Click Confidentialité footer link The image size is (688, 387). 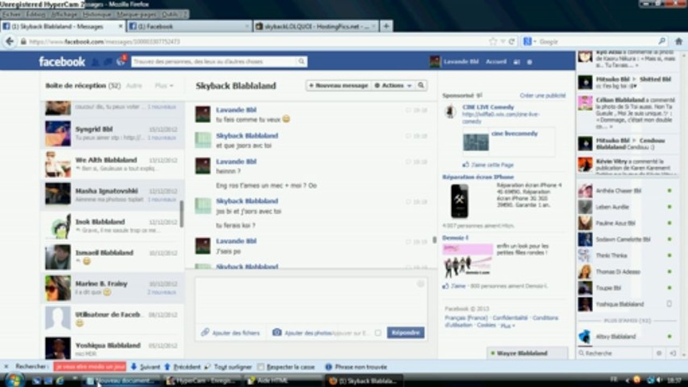pos(510,318)
